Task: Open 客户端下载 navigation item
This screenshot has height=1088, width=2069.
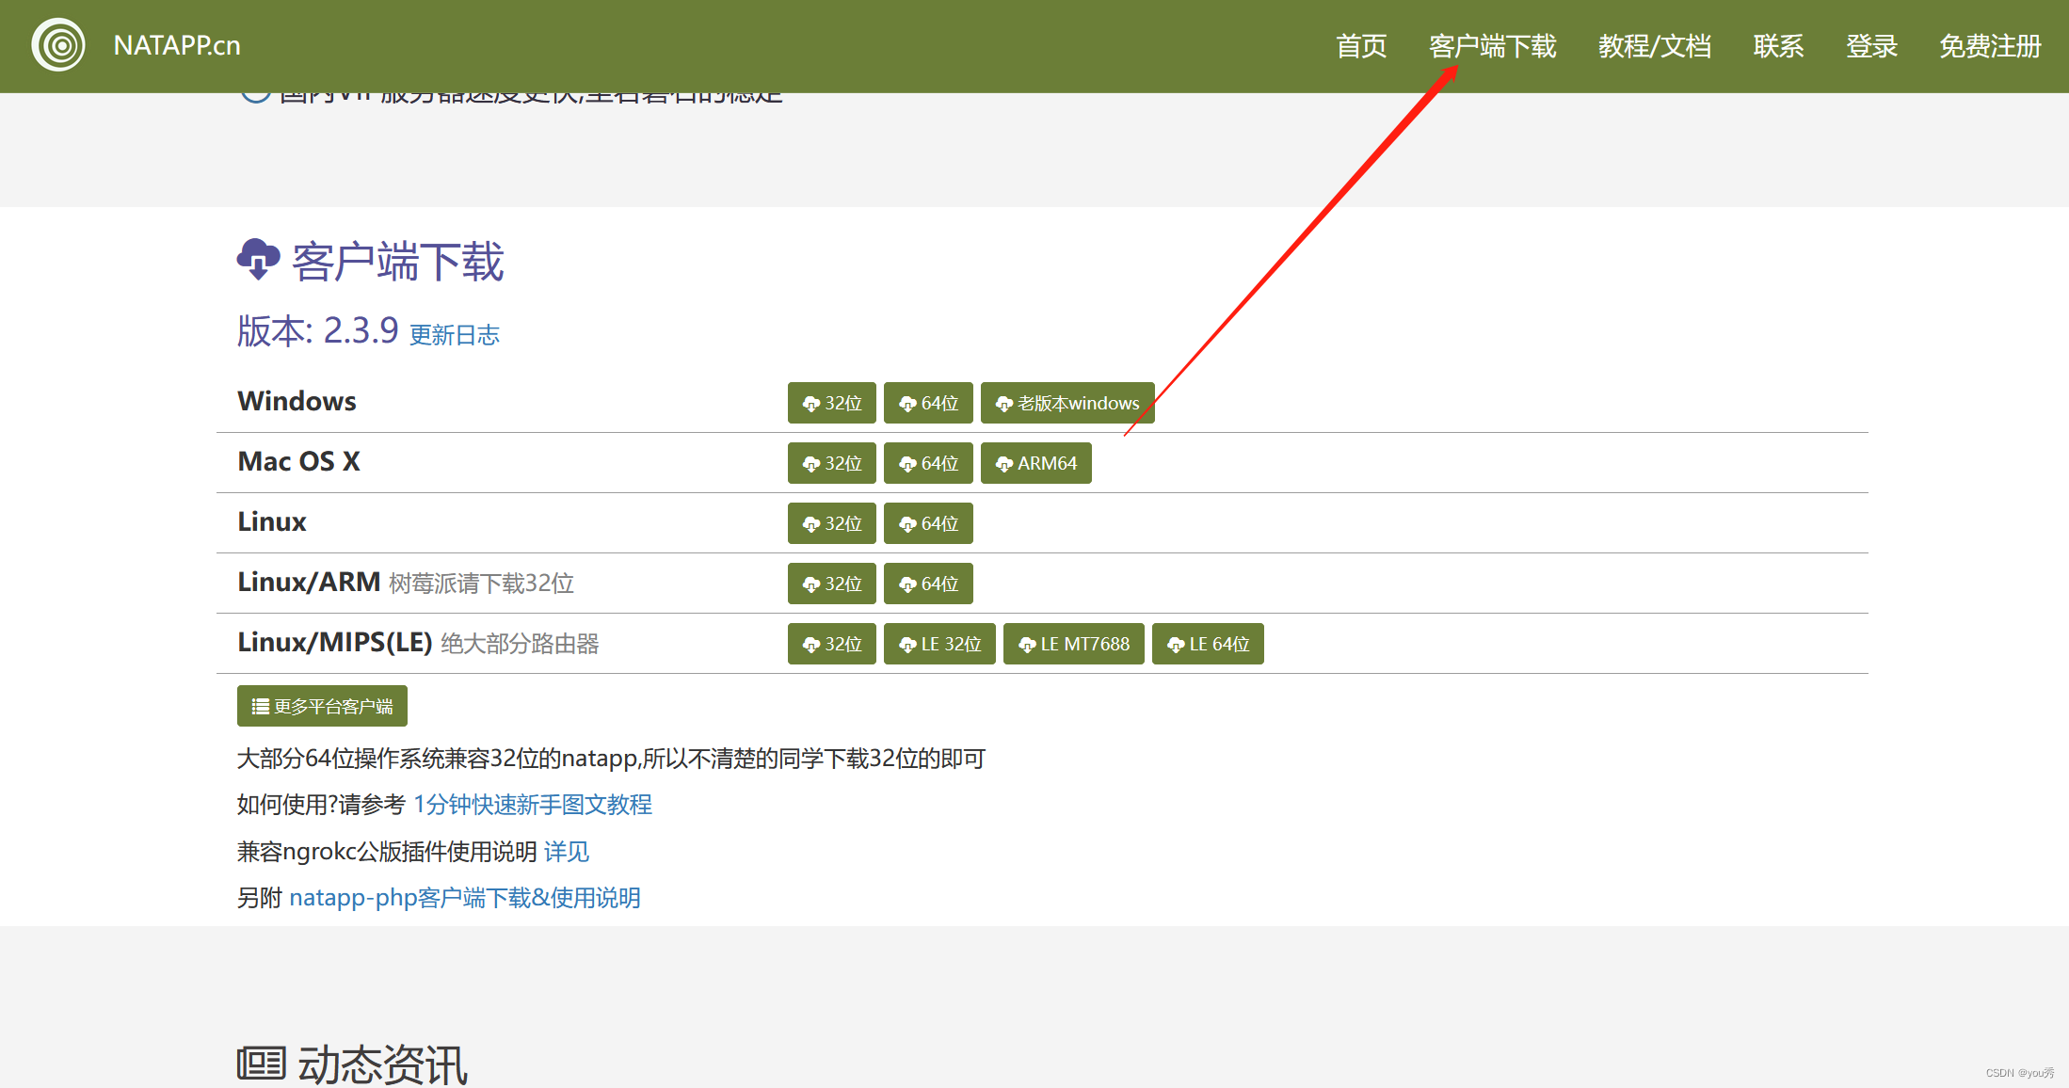Action: (x=1492, y=46)
